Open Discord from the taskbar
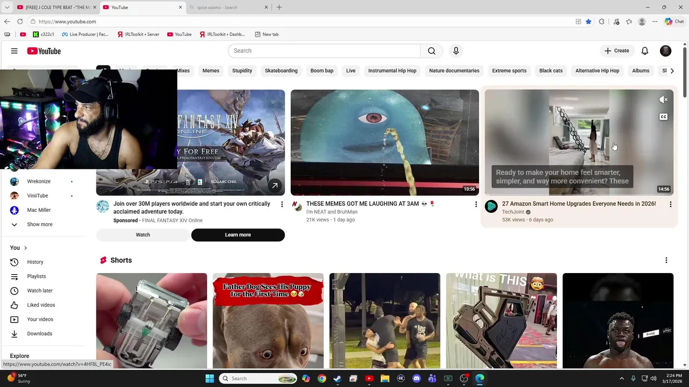 pos(416,378)
